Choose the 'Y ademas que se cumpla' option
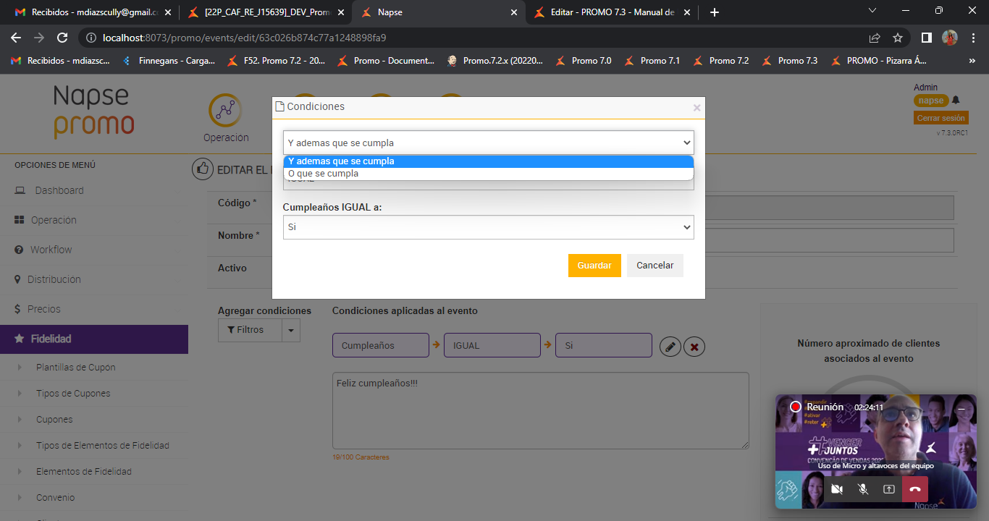The height and width of the screenshot is (521, 989). 488,161
